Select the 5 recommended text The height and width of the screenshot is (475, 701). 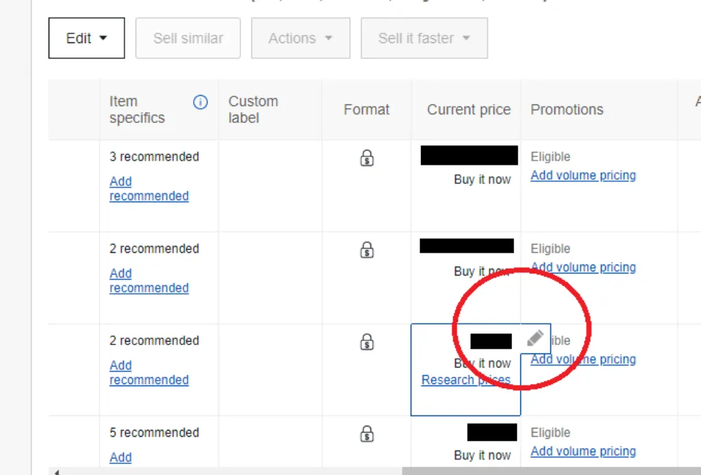pos(154,433)
